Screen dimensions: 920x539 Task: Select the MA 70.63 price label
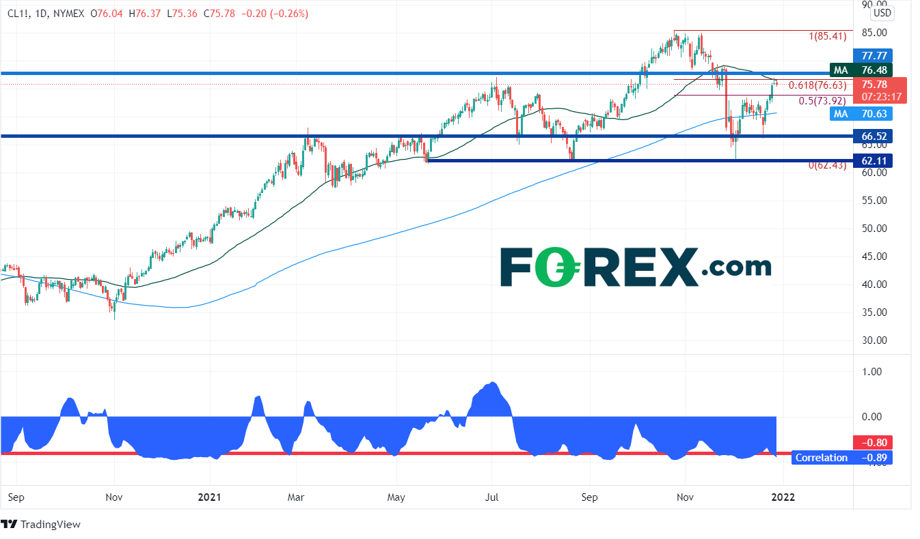click(861, 114)
